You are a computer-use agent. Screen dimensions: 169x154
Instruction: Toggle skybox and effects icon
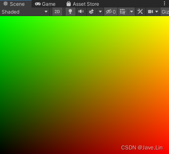coord(91,12)
